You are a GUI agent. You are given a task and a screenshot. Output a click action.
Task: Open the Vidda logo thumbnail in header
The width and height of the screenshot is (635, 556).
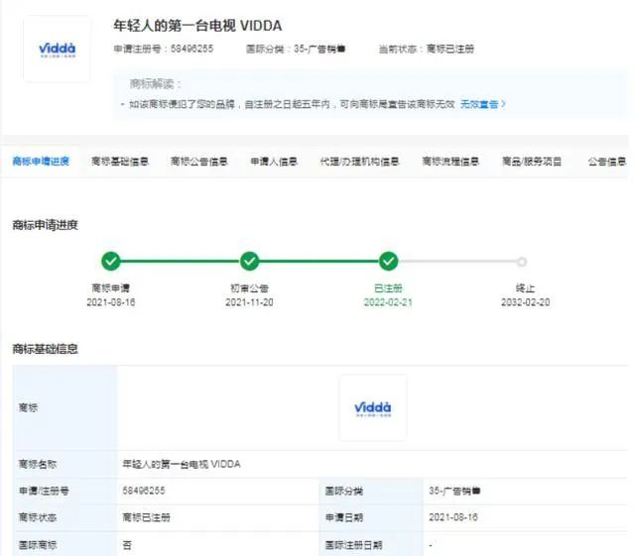57,49
